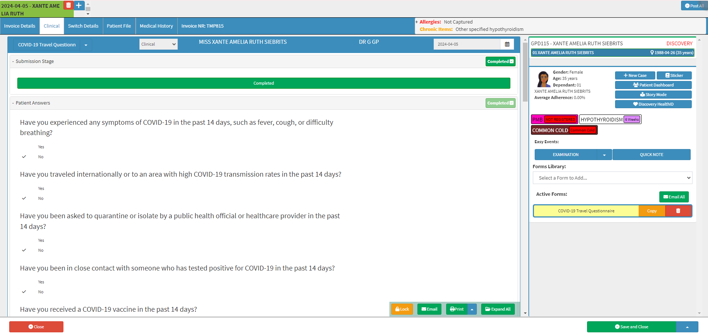
Task: Select the 01 XANTE AMELIA RUTH SIEBRITS patient bar
Action: (x=612, y=53)
